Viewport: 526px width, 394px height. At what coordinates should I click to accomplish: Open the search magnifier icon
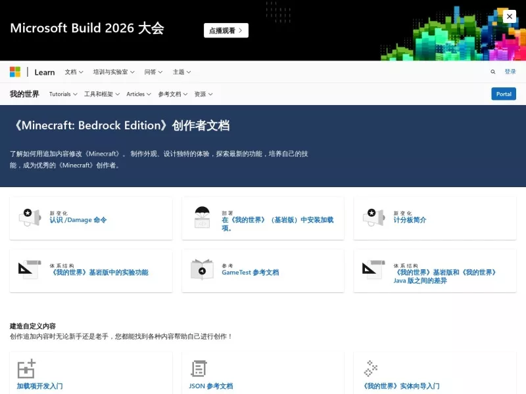click(x=492, y=72)
